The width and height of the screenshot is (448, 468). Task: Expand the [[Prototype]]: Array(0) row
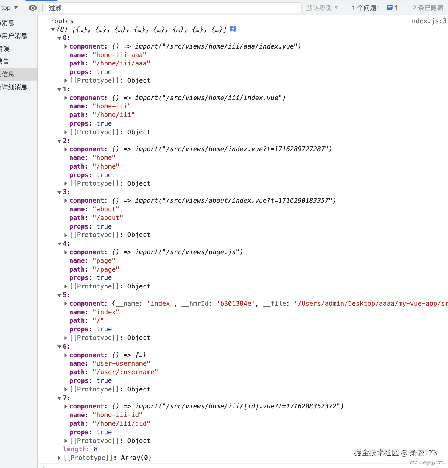(x=59, y=458)
